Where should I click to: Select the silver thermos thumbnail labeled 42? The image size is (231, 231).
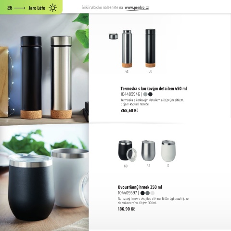click(127, 49)
